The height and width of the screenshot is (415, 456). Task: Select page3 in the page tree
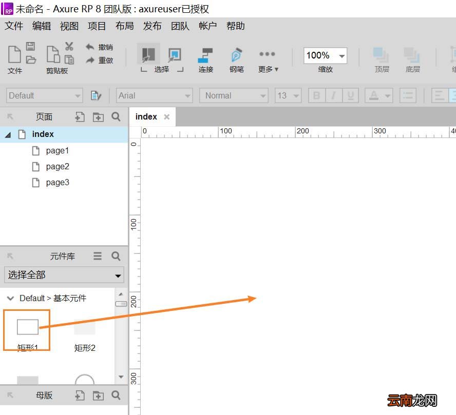(58, 183)
